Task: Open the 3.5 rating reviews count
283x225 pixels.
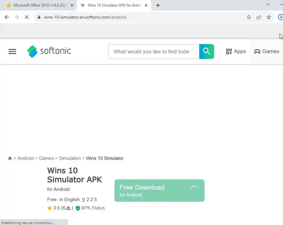Action: [63, 208]
